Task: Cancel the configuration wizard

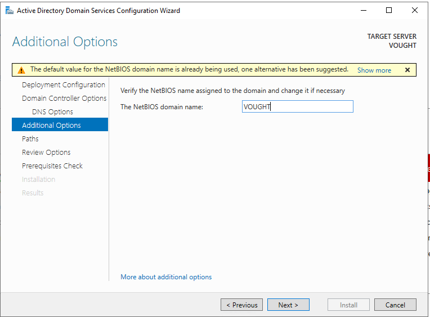Action: [x=395, y=305]
